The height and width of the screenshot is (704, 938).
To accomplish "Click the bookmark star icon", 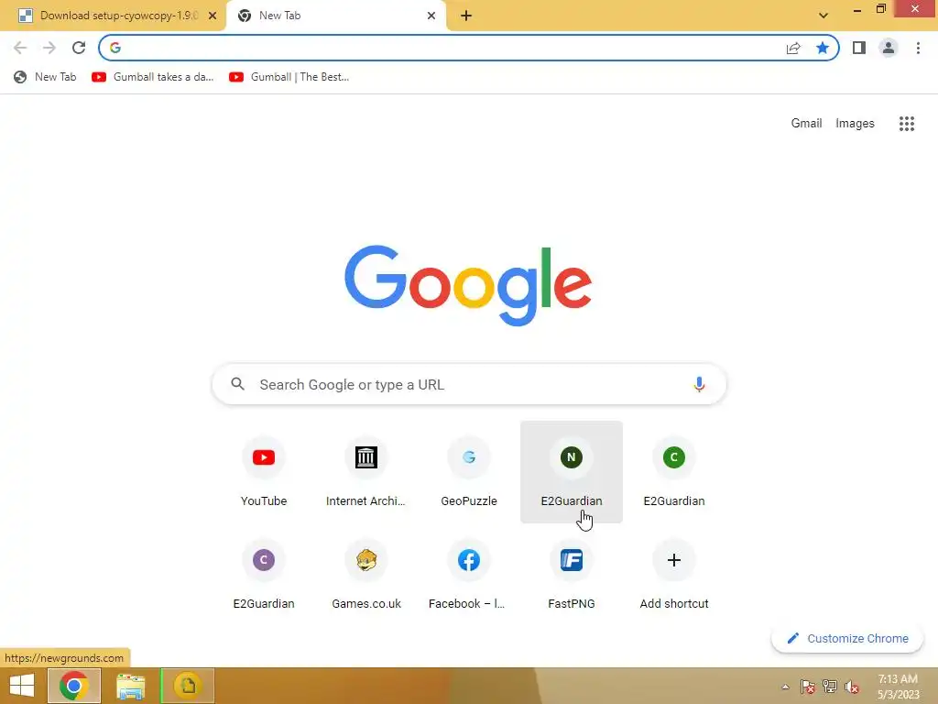I will click(x=823, y=48).
